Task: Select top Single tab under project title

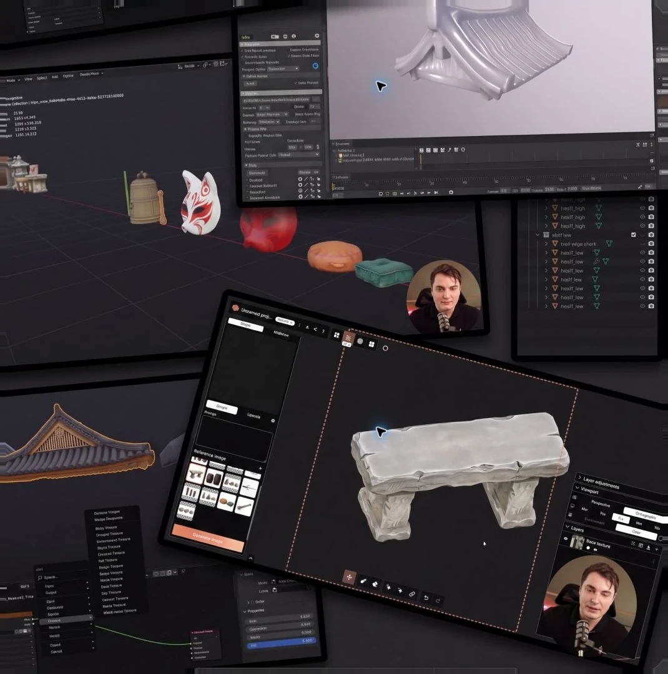Action: coord(245,325)
